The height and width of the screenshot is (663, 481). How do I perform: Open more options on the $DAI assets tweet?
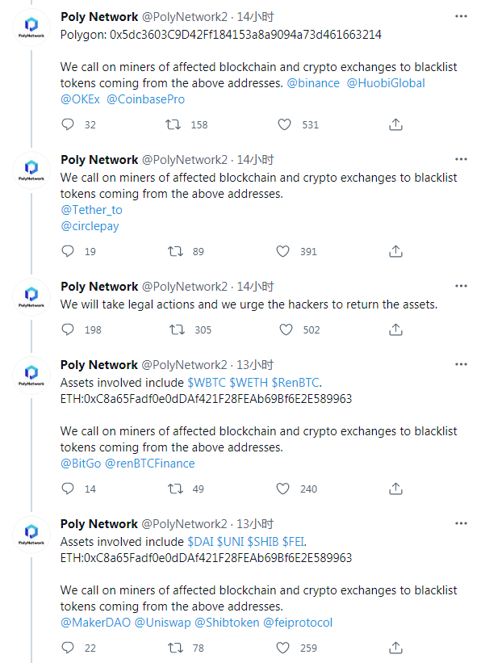click(461, 523)
